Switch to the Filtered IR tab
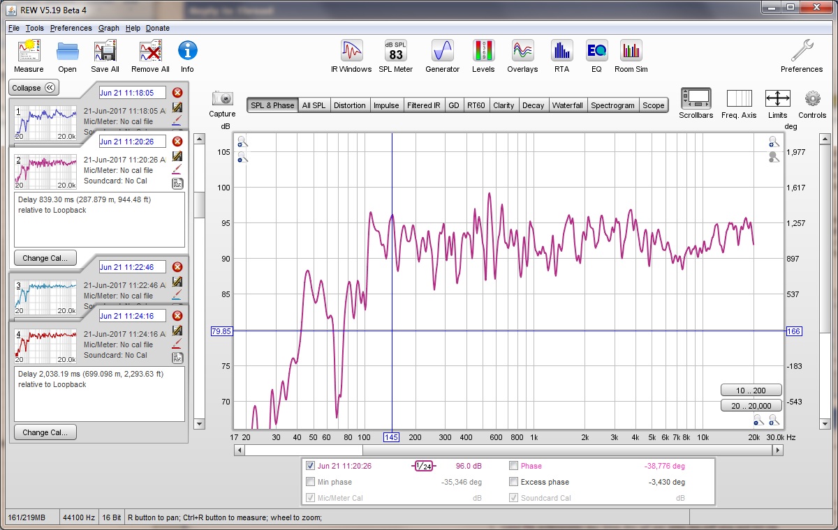This screenshot has height=530, width=838. point(424,105)
